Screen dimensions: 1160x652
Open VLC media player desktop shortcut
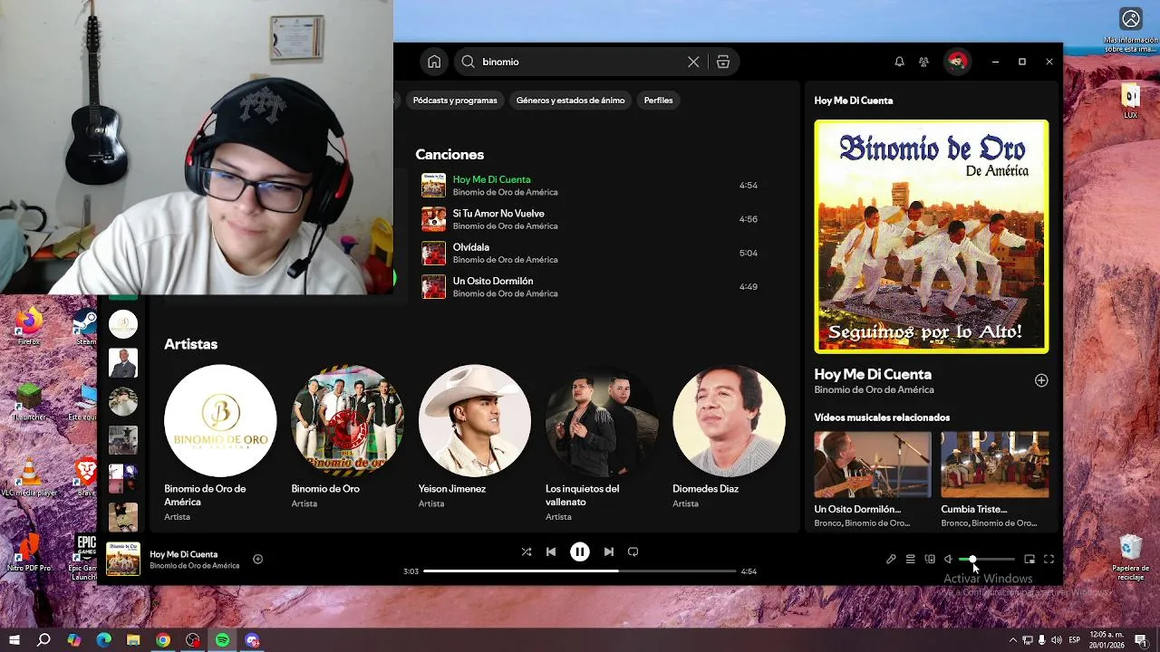pyautogui.click(x=29, y=478)
